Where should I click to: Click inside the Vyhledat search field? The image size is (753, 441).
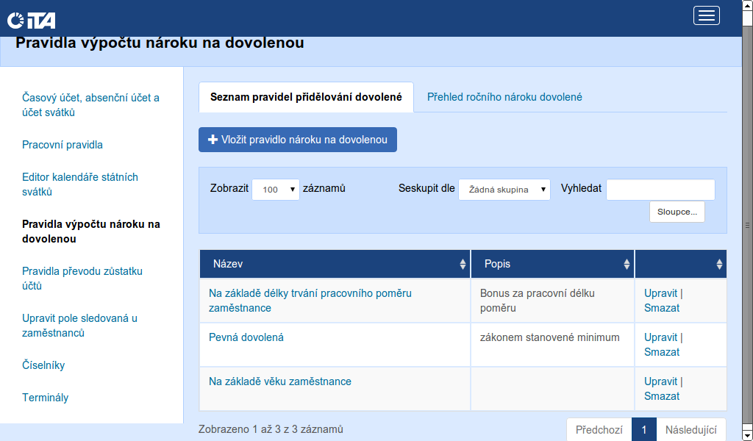pyautogui.click(x=660, y=189)
